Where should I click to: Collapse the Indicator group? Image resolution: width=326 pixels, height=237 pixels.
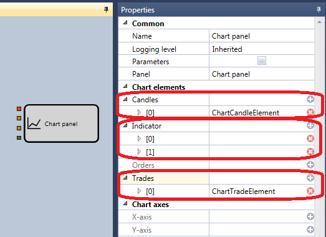(125, 125)
